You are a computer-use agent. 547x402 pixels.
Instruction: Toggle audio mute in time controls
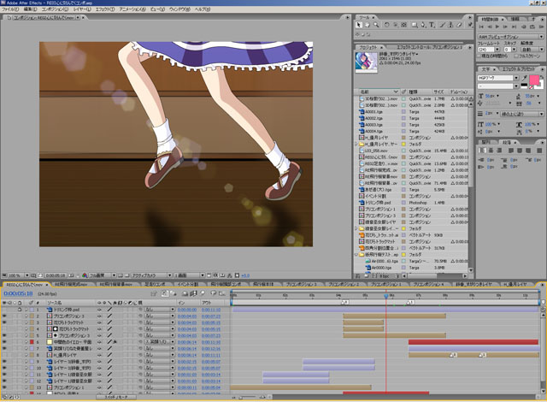[x=524, y=27]
